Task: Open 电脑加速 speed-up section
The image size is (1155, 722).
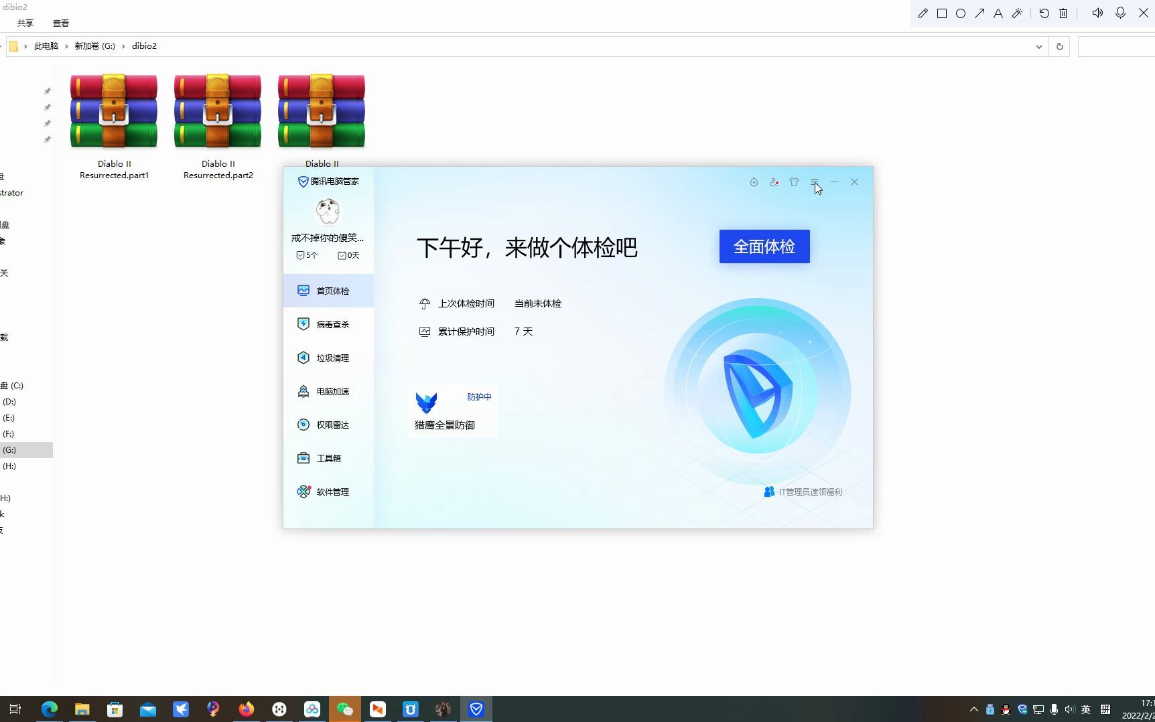Action: click(328, 391)
